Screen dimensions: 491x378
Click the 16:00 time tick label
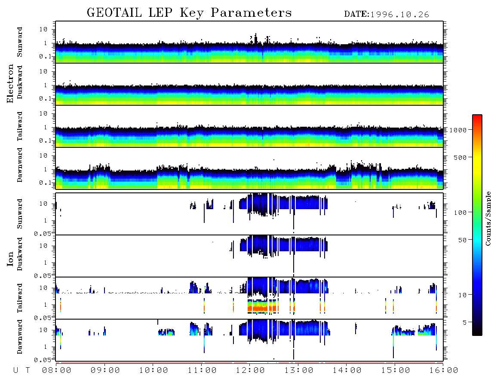coord(444,370)
